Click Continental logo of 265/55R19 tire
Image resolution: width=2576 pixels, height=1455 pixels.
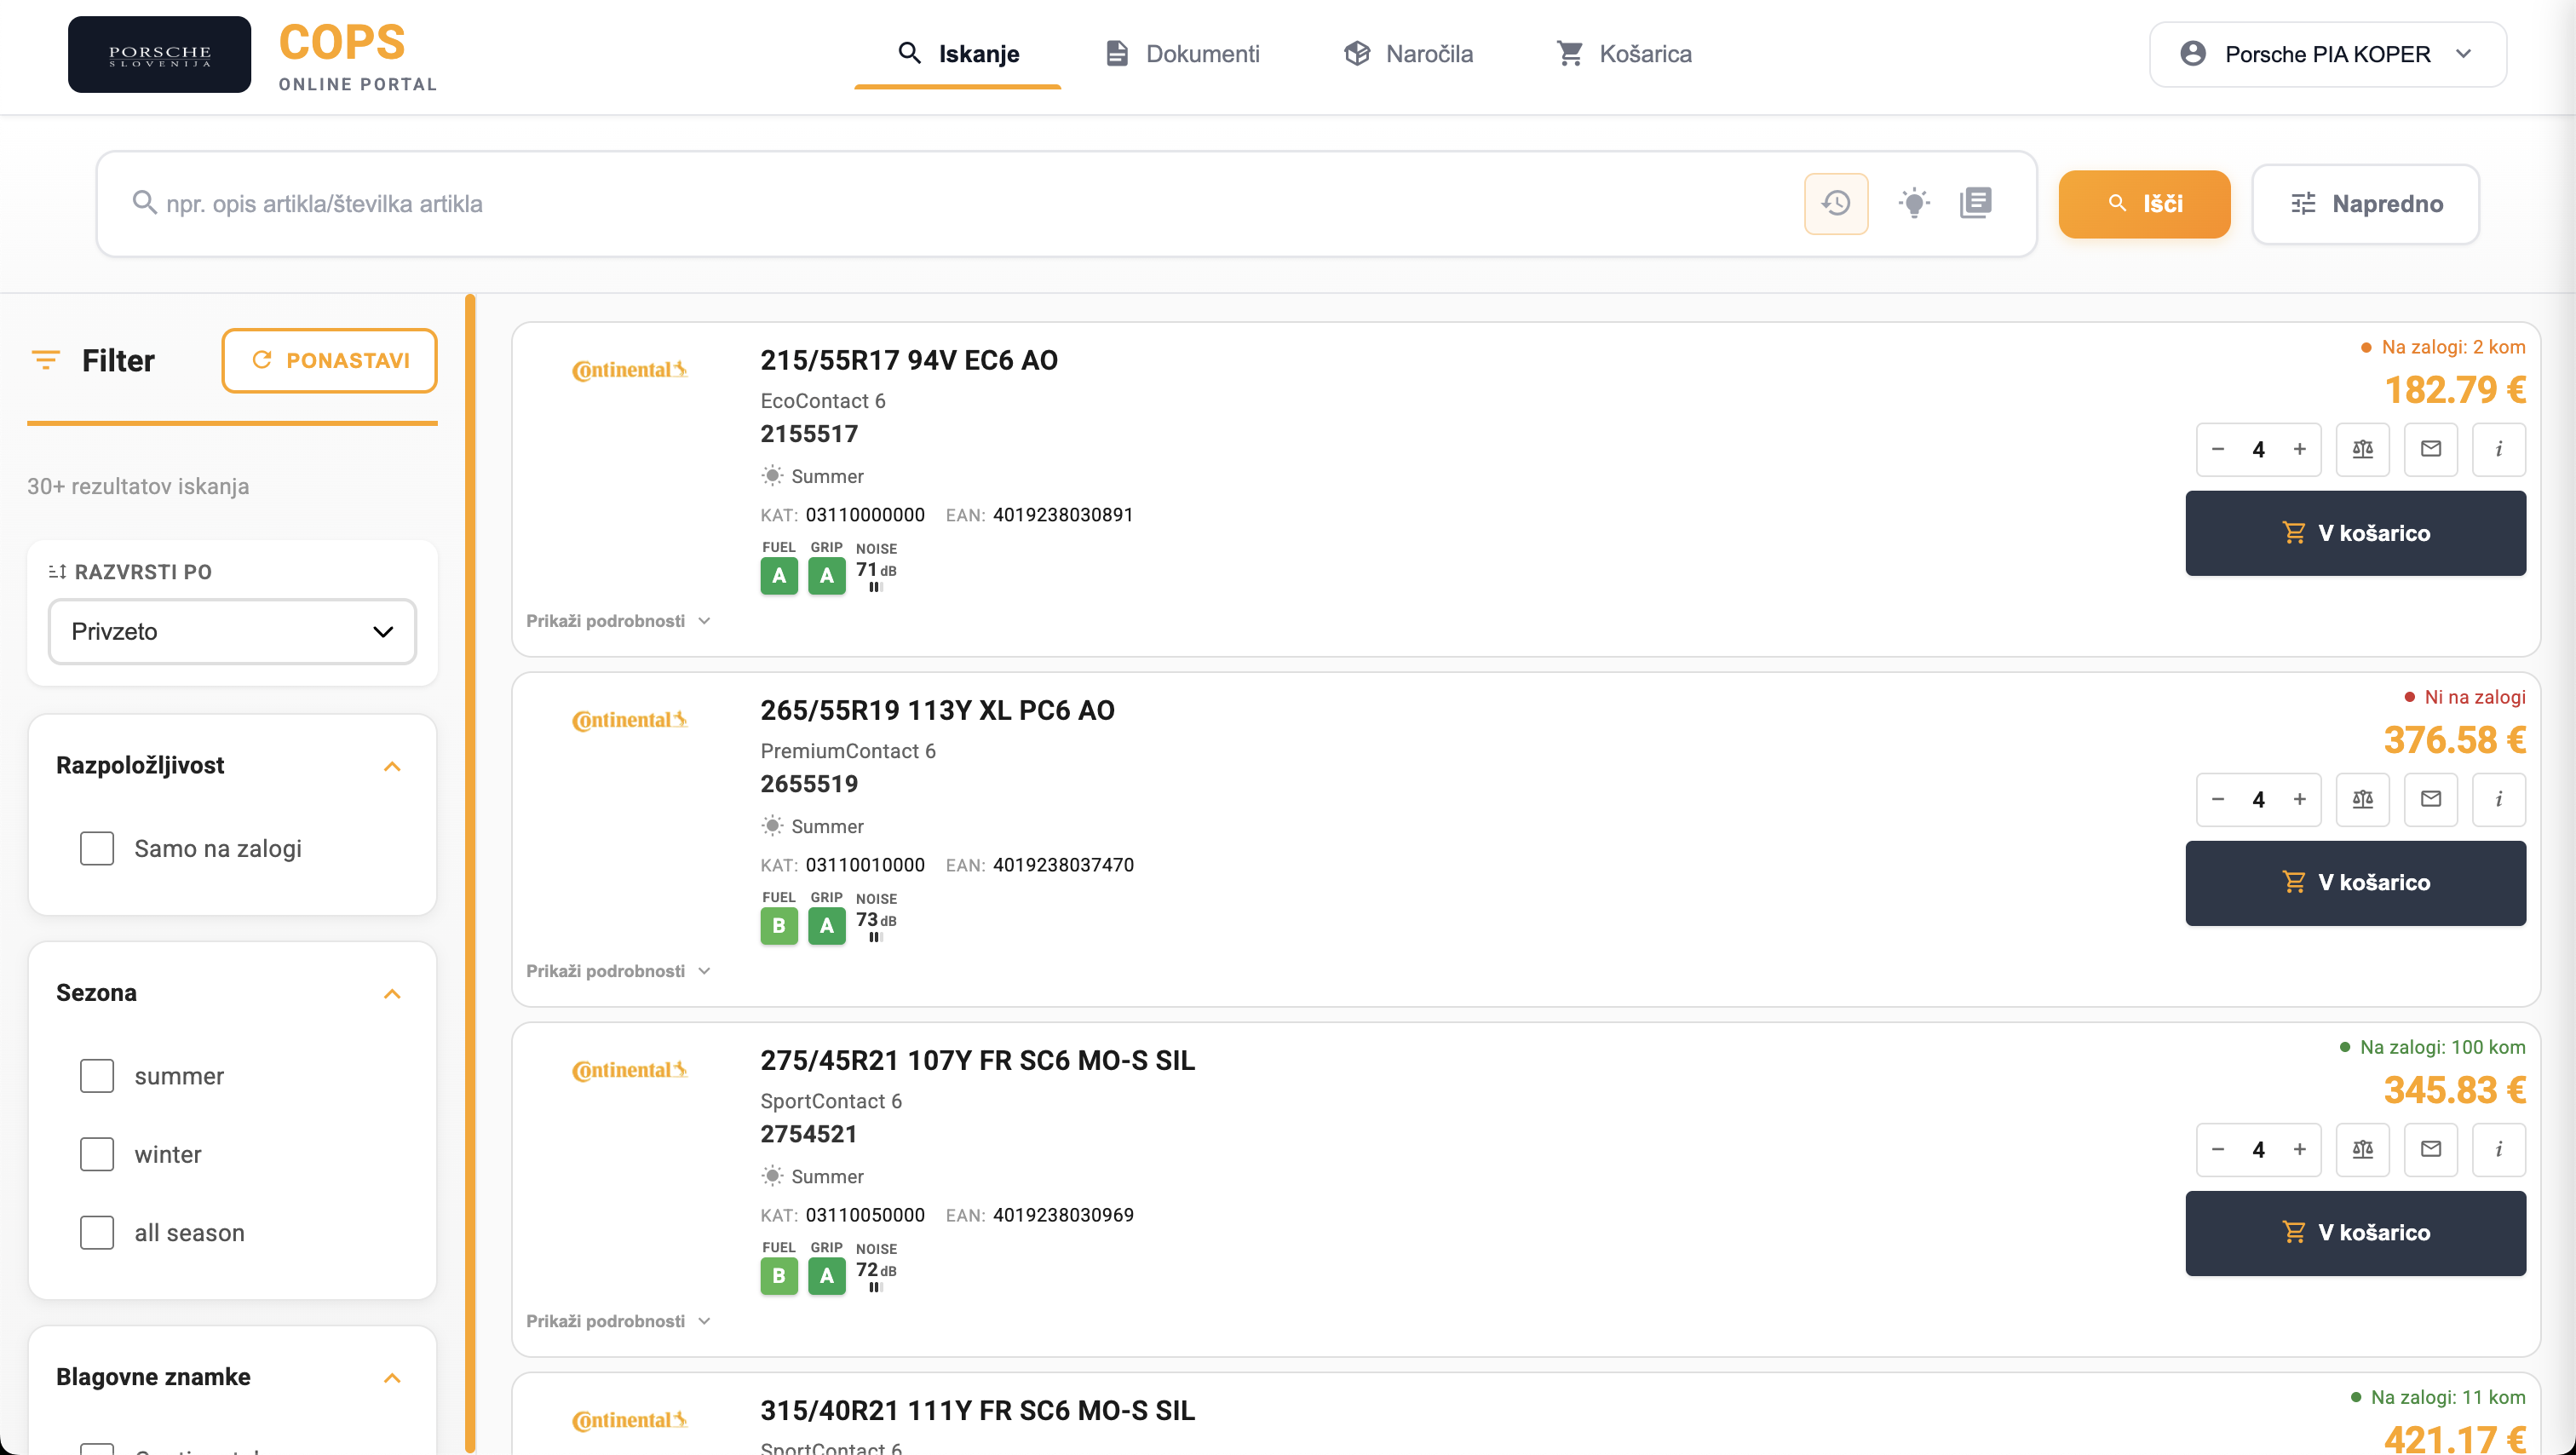pyautogui.click(x=629, y=720)
